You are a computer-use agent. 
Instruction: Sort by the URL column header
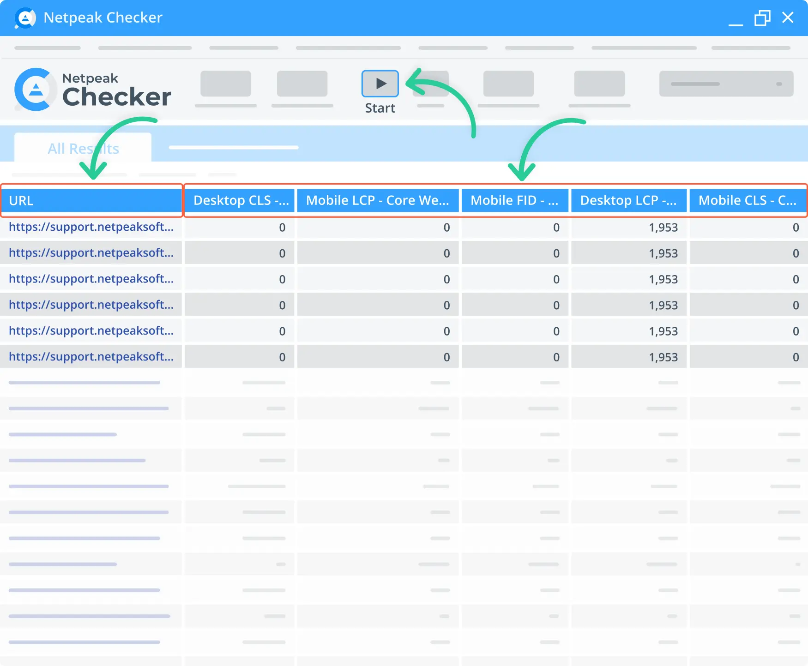coord(91,201)
